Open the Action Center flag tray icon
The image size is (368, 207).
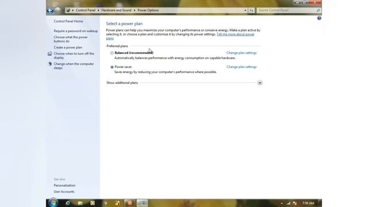click(x=295, y=203)
